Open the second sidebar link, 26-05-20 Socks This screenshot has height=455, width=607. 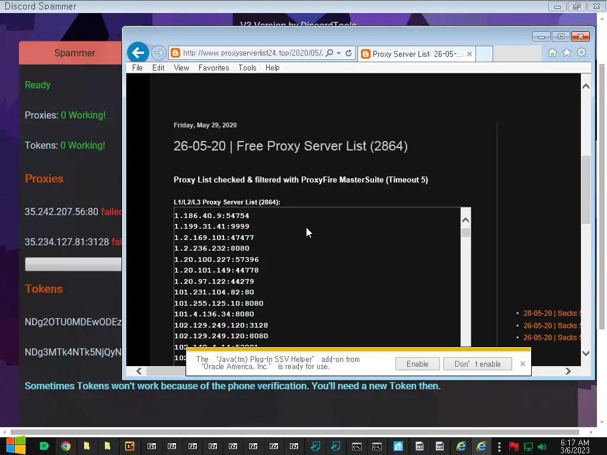pos(552,326)
